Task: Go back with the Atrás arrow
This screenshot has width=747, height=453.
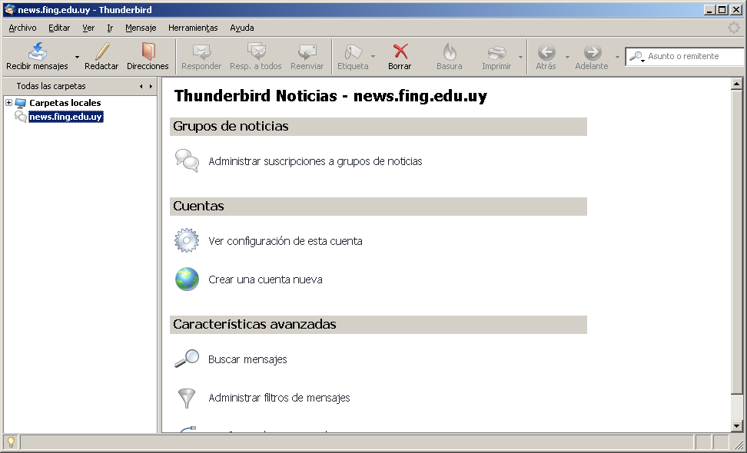Action: tap(546, 51)
